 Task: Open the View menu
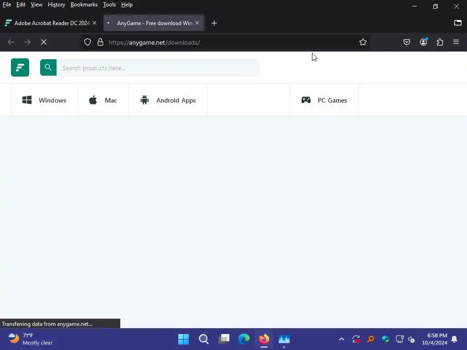[x=36, y=5]
